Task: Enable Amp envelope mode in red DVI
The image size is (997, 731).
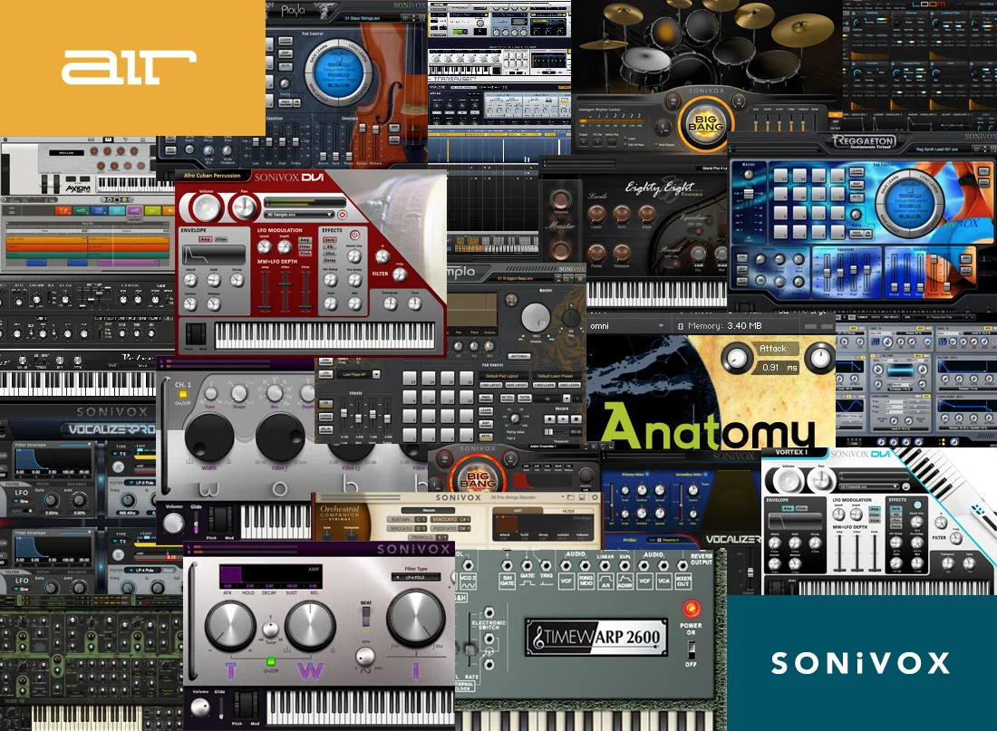Action: tap(205, 239)
